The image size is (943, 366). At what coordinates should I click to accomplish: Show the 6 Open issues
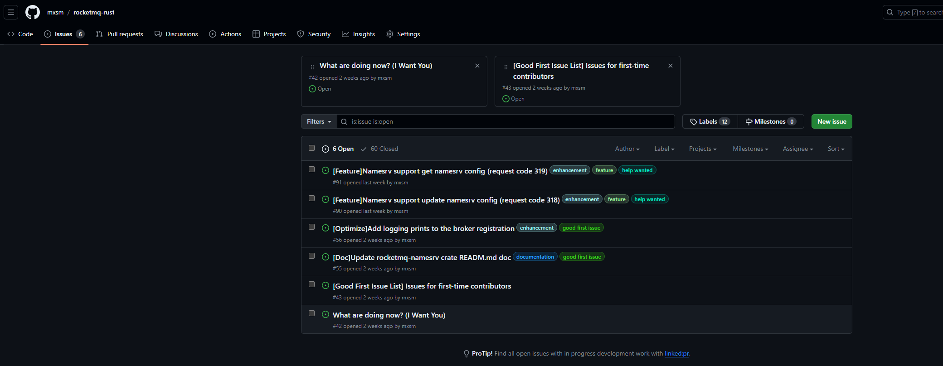338,149
